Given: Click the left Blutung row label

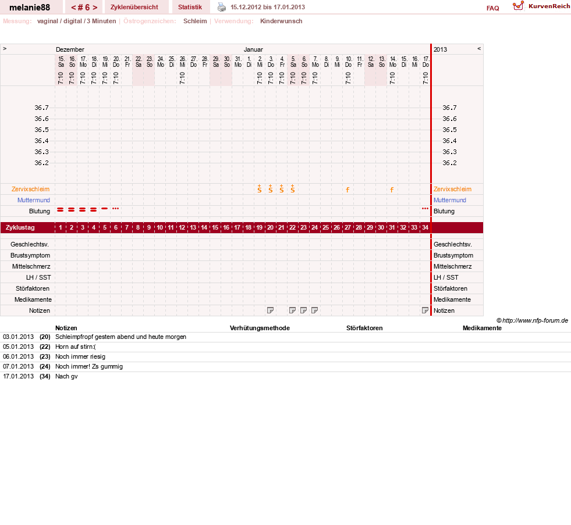Looking at the screenshot, I should point(40,212).
